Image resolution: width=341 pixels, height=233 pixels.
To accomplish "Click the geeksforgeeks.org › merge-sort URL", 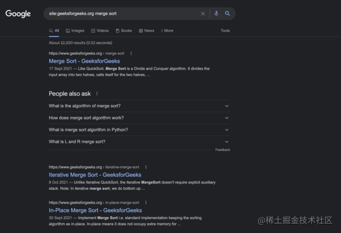I will [86, 53].
